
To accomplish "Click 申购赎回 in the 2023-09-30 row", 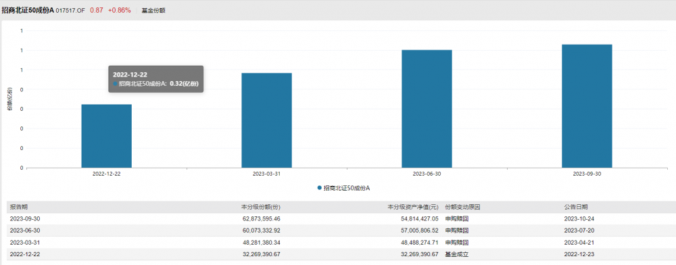I will tap(456, 219).
